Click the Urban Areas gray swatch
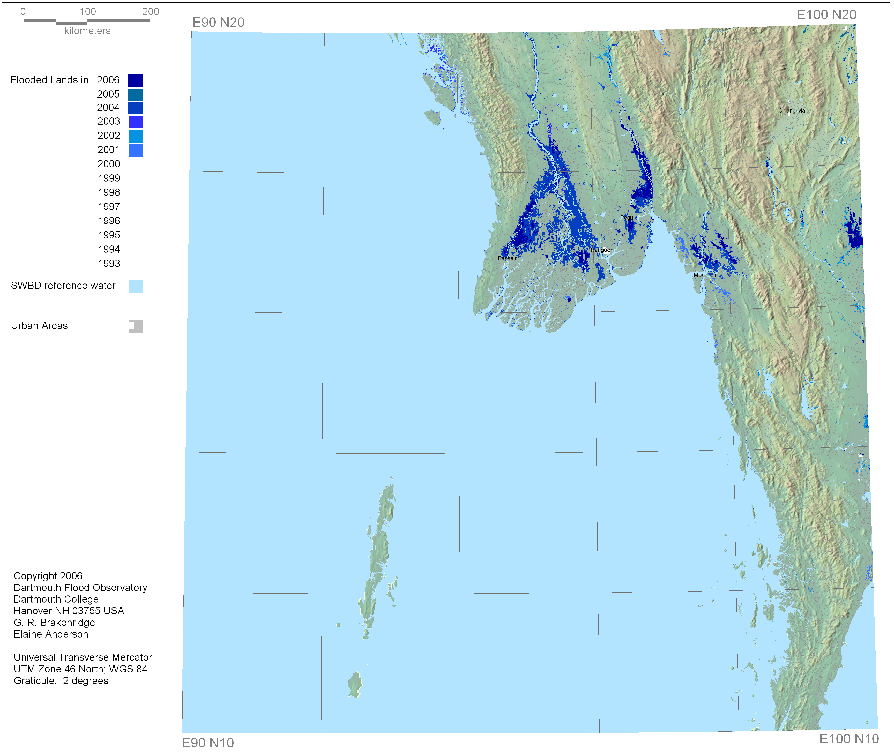Viewport: 894px width, 756px height. pyautogui.click(x=136, y=327)
